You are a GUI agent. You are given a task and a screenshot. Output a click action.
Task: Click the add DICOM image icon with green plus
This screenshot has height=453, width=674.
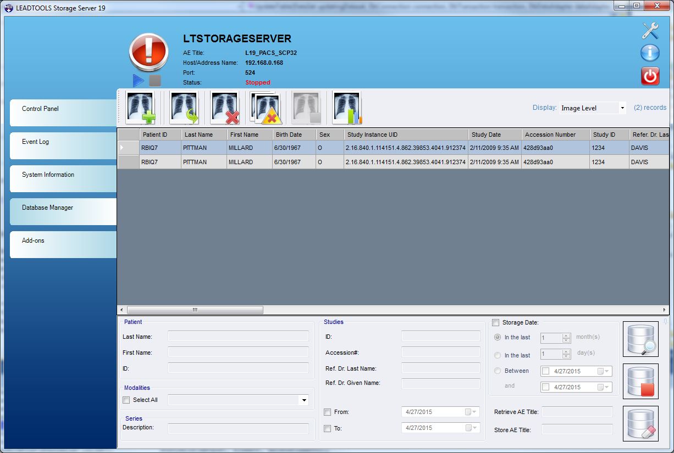tap(141, 108)
